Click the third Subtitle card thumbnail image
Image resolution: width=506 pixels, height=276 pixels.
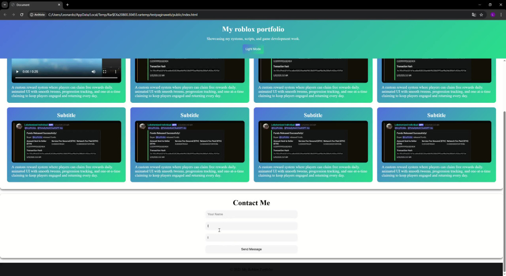313,142
